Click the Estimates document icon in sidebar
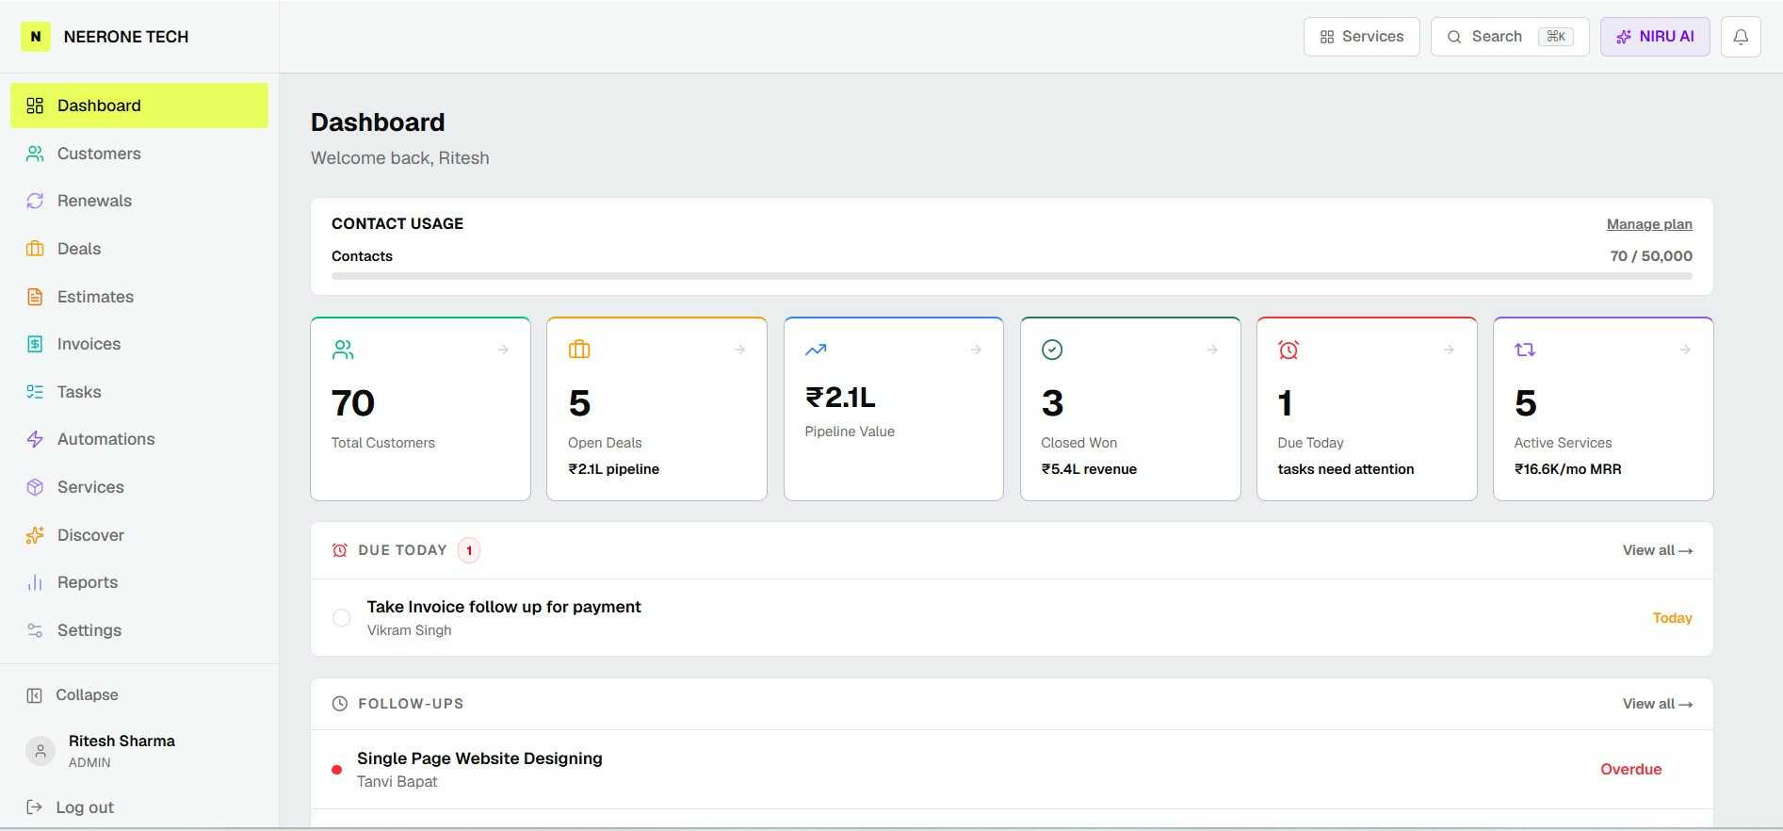Image resolution: width=1783 pixels, height=831 pixels. (x=35, y=297)
